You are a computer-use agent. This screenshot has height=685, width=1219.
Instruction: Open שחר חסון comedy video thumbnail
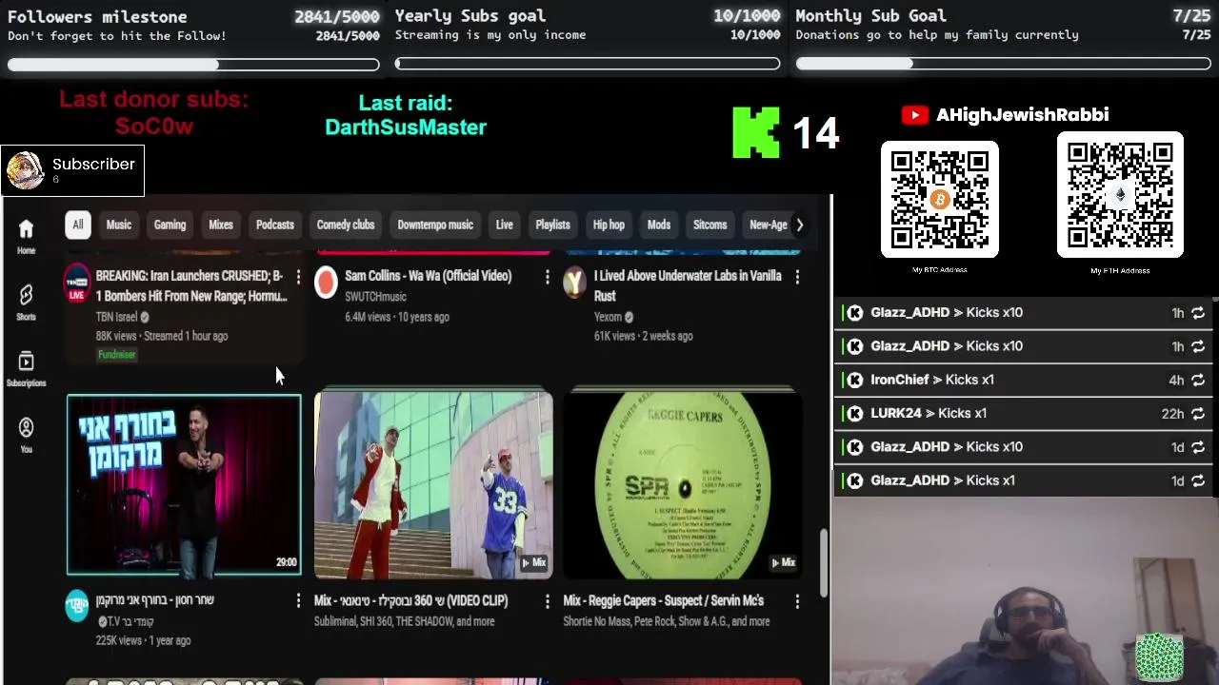tap(184, 485)
